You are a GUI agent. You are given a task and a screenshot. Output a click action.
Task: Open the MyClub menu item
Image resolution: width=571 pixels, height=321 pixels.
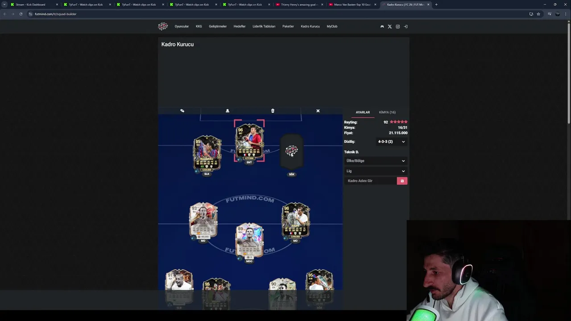click(332, 26)
